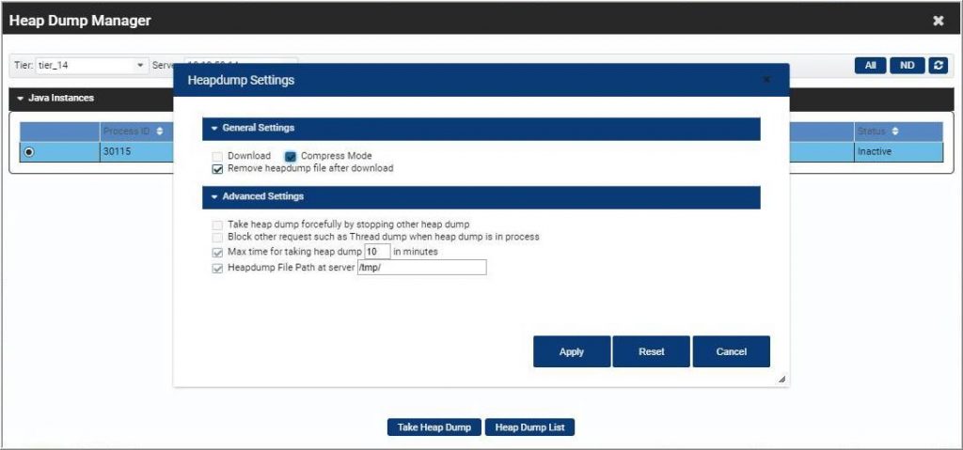
Task: Close the Heap Dump Manager window
Action: pyautogui.click(x=938, y=21)
